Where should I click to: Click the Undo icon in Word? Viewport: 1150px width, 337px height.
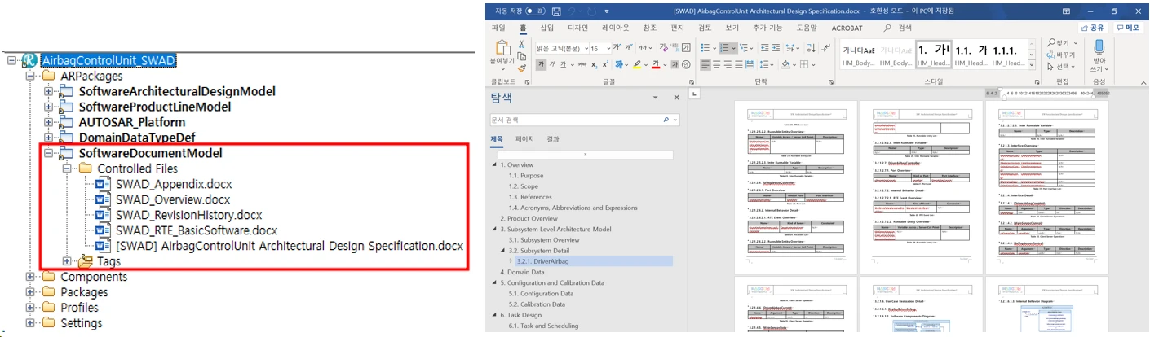pos(572,11)
